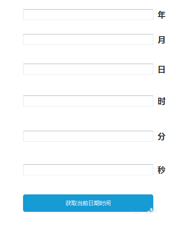
Task: Click the 获取当前日期时间 button
Action: coord(88,203)
